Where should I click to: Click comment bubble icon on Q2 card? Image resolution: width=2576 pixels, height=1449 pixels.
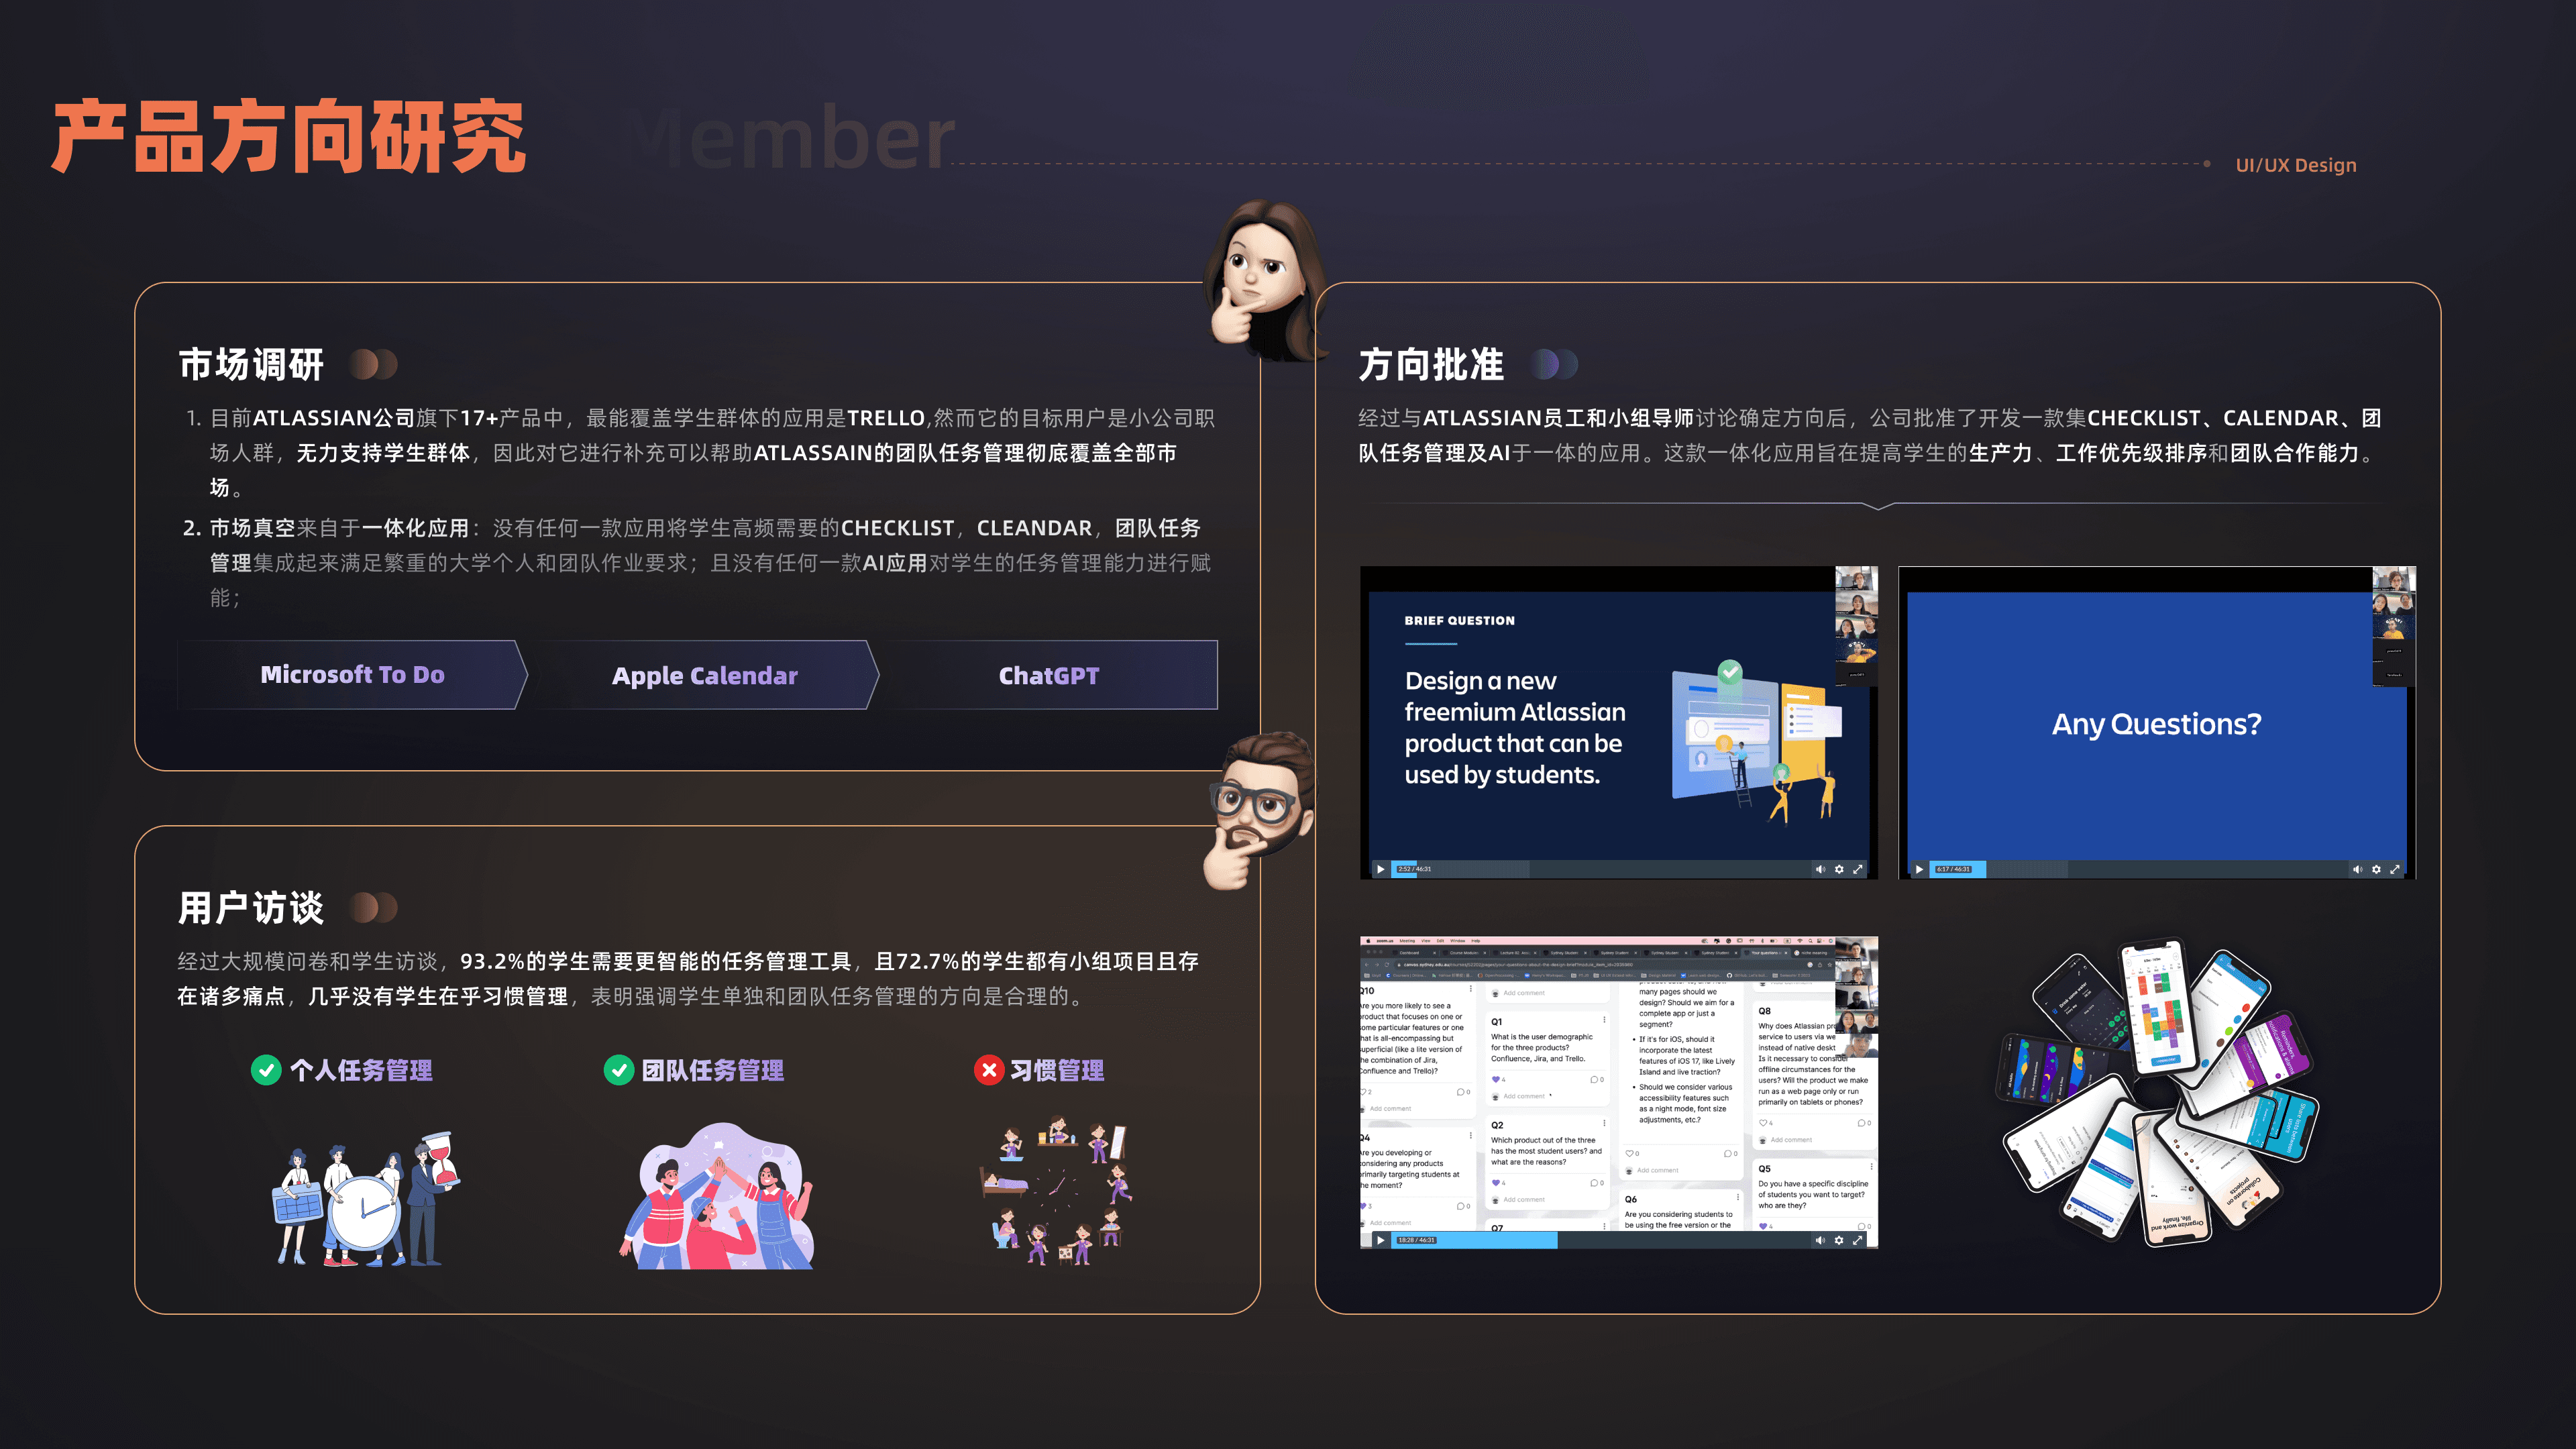(1594, 1183)
